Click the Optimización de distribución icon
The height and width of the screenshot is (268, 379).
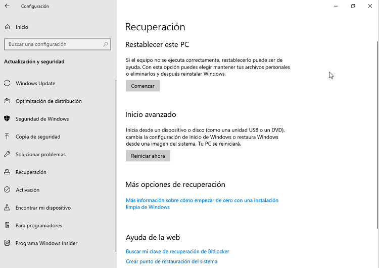(7, 101)
